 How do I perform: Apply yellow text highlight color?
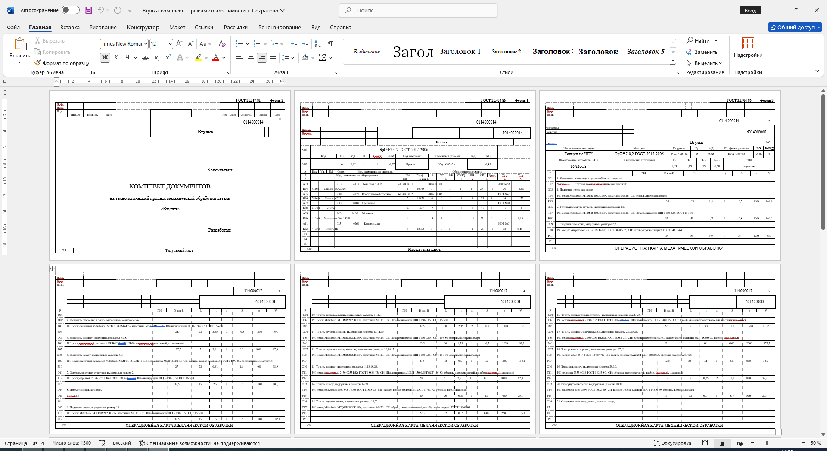[198, 58]
